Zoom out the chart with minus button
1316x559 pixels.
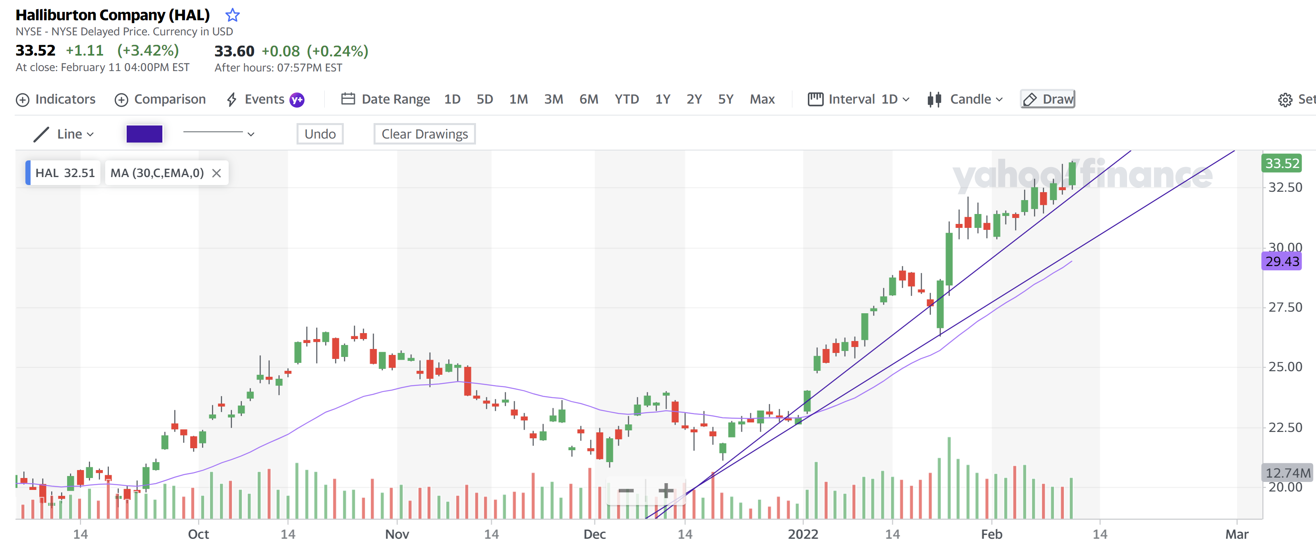tap(626, 491)
